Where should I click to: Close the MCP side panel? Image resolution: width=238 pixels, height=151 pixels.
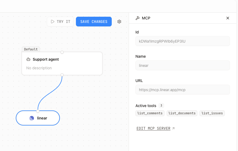click(x=228, y=18)
